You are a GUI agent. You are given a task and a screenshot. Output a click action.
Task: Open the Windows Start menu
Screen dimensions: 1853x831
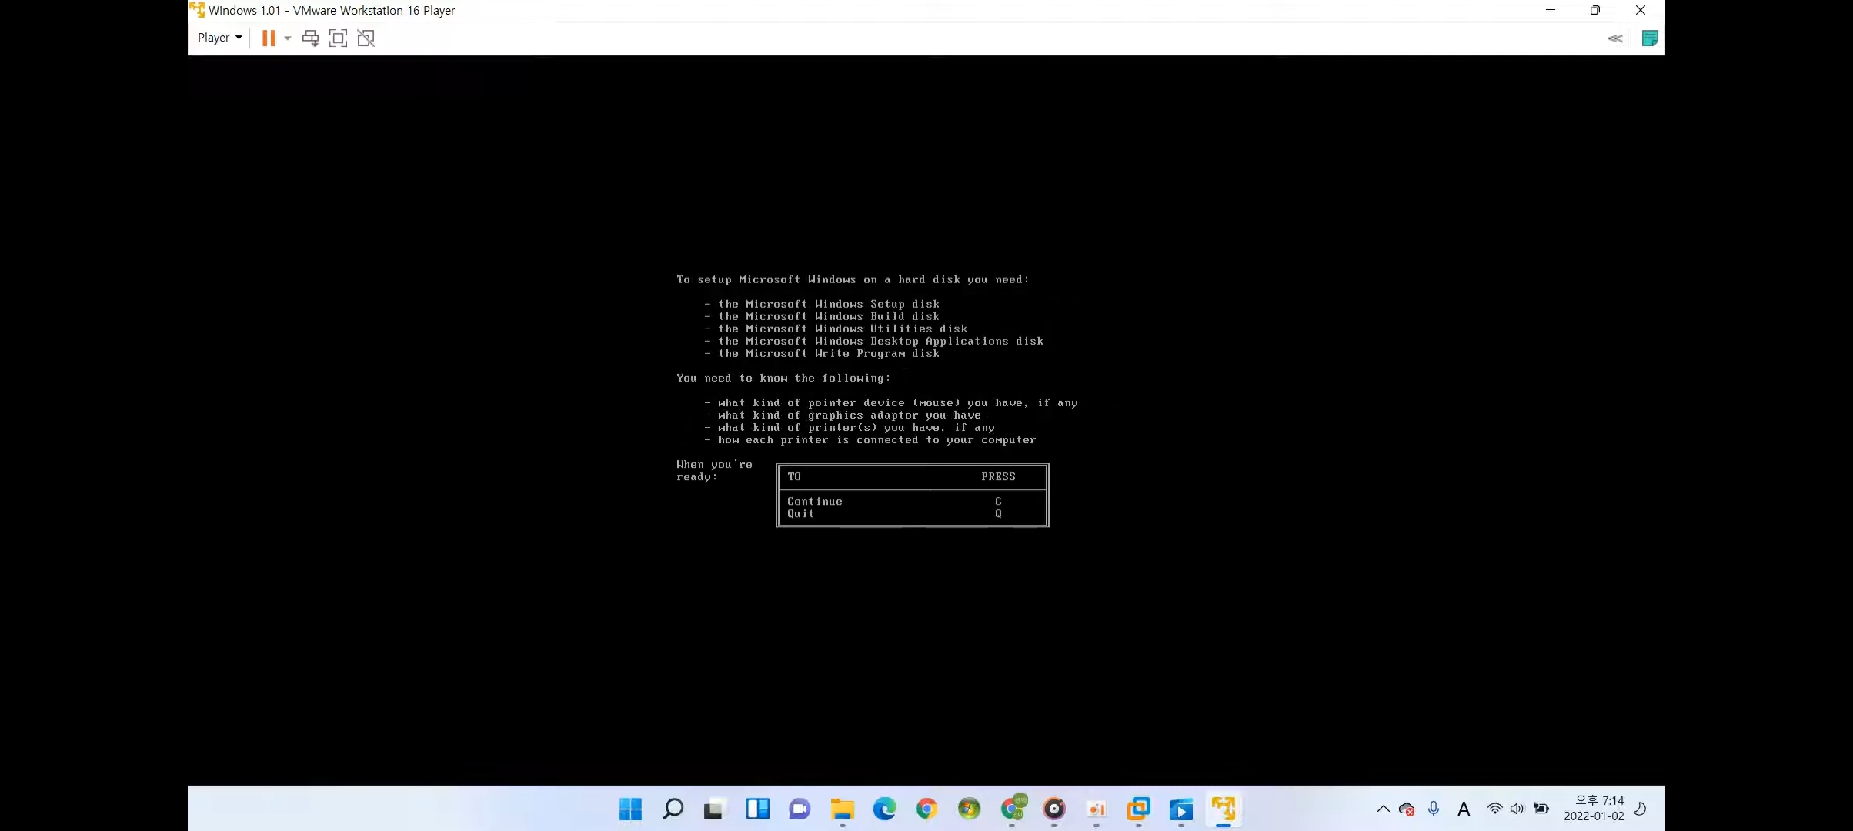(x=630, y=809)
